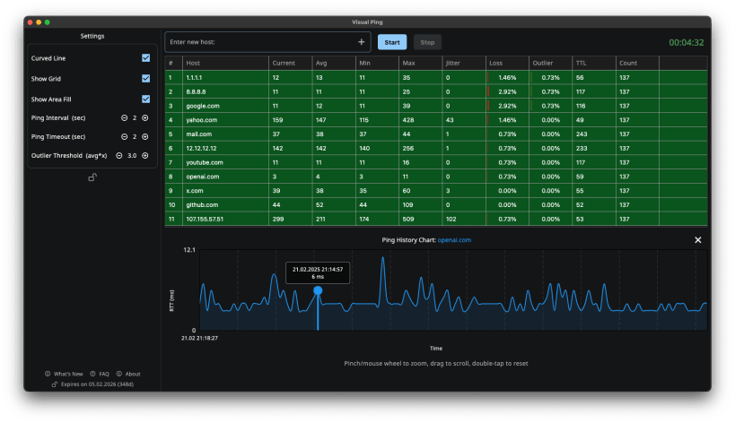Click the # column header

coord(173,63)
